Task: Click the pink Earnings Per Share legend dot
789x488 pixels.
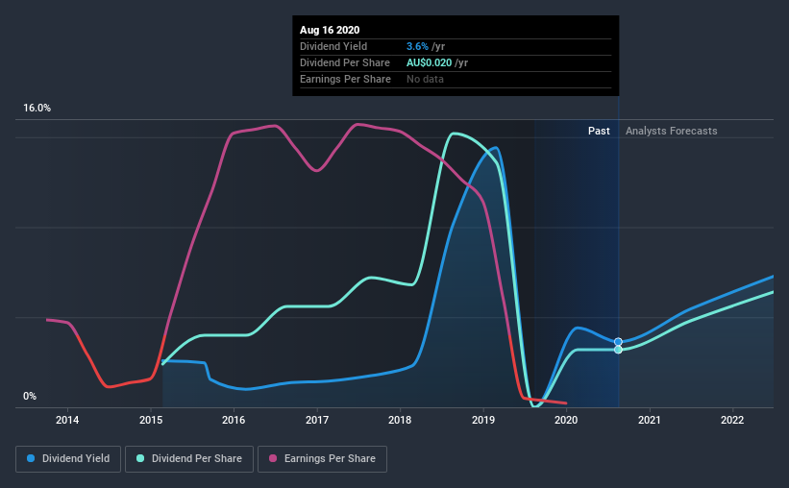Action: [x=273, y=458]
